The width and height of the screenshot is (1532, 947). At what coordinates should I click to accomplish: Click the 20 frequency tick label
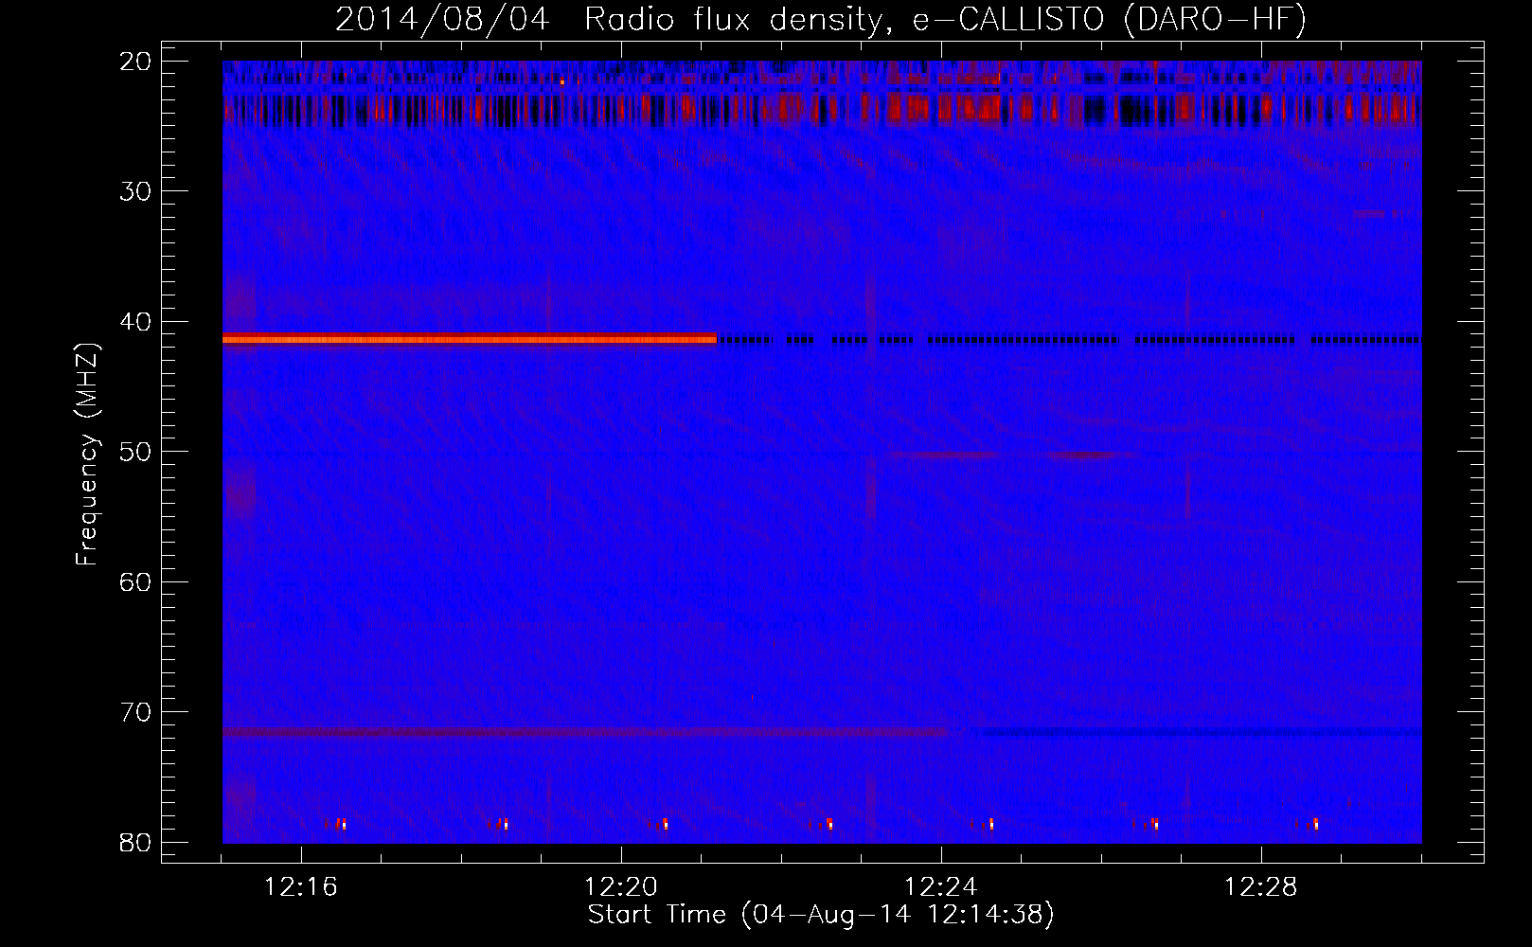(x=136, y=62)
